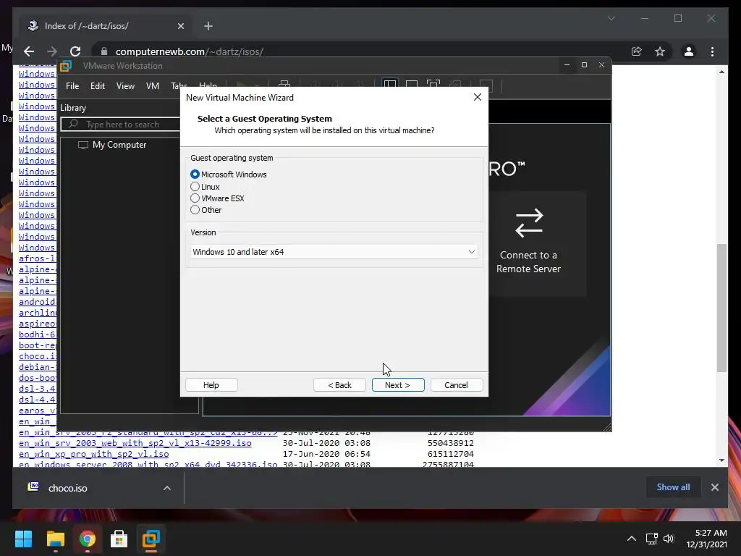Screen dimensions: 741x556
Task: Choose the VMware ESX option
Action: tap(195, 198)
